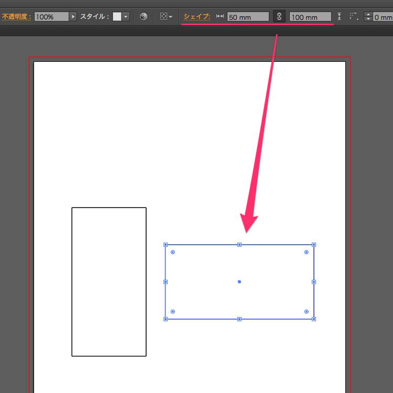393x393 pixels.
Task: Click the center point of selected rectangle
Action: point(239,282)
